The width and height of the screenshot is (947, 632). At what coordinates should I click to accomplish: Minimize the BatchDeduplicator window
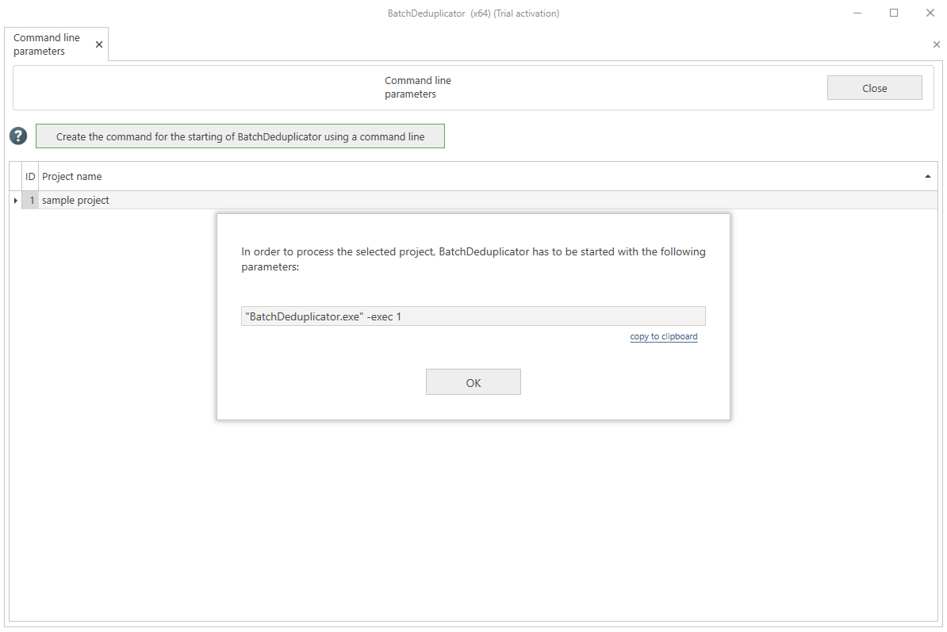[x=857, y=13]
